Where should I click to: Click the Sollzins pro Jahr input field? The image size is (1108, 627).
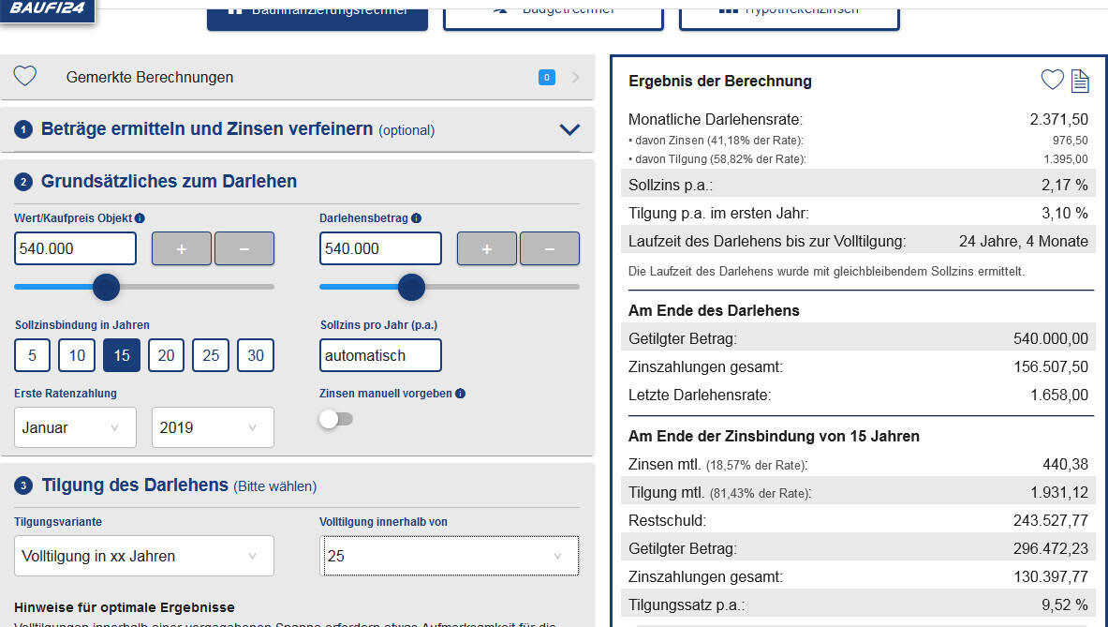[x=380, y=355]
